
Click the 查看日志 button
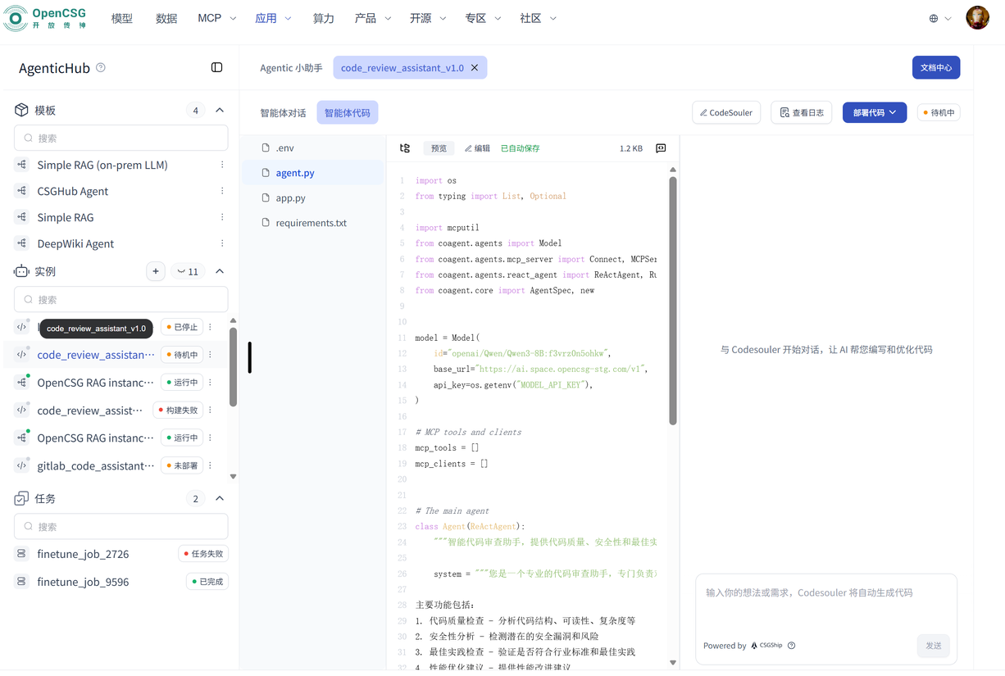pos(801,112)
